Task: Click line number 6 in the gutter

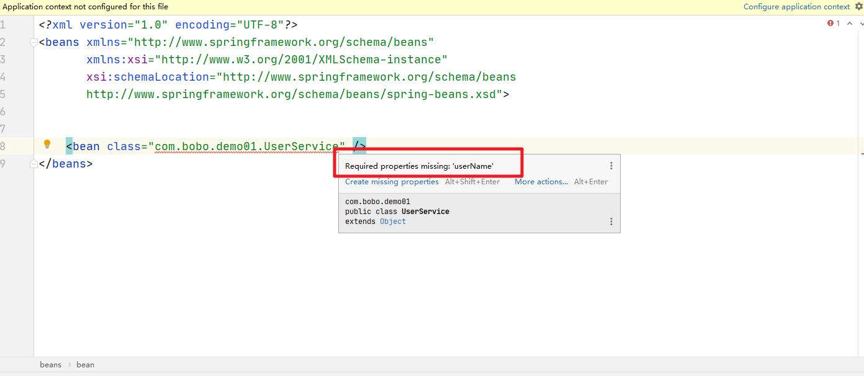Action: point(3,112)
